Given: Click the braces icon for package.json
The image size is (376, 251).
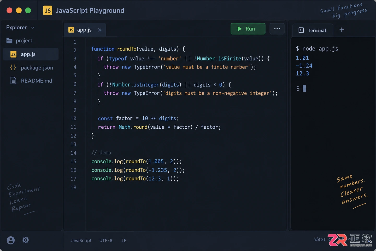Looking at the screenshot, I should click(13, 67).
